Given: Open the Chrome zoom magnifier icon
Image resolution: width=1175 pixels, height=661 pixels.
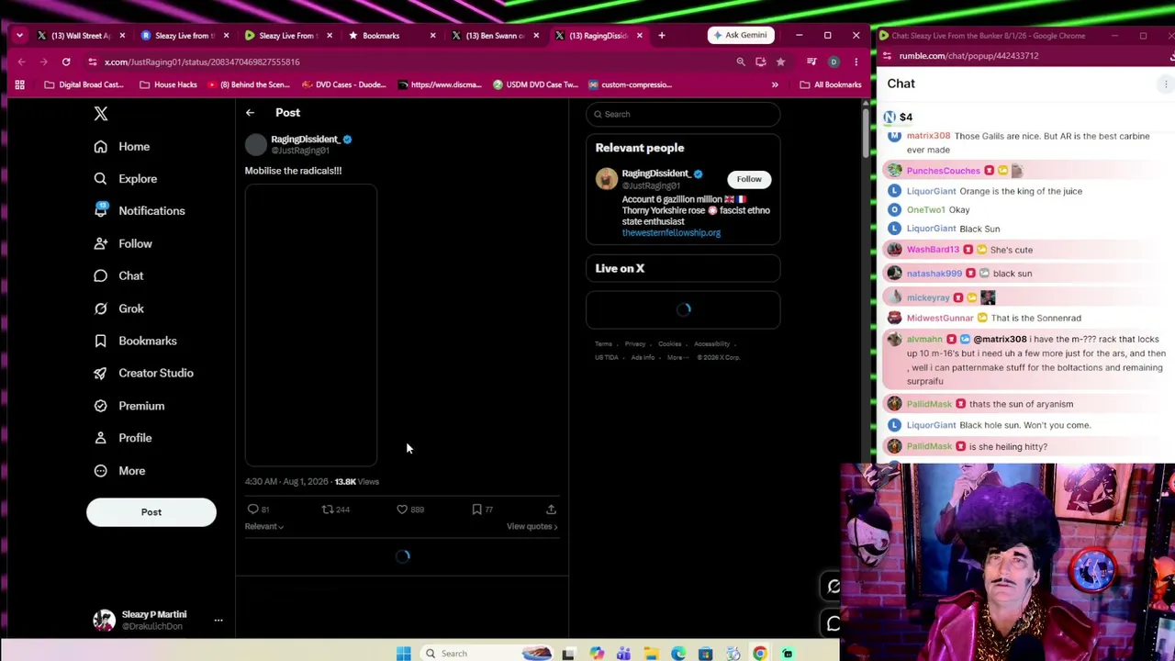Looking at the screenshot, I should point(741,62).
